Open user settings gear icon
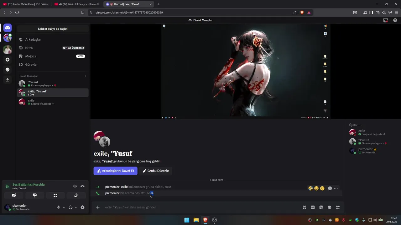This screenshot has width=401, height=225. [82, 207]
